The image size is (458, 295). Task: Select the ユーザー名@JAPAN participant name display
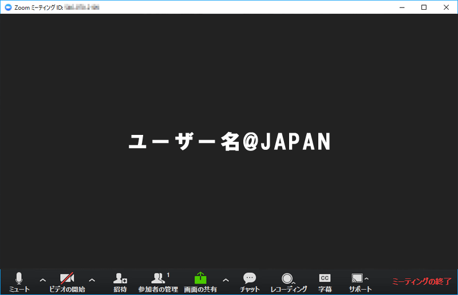click(229, 142)
